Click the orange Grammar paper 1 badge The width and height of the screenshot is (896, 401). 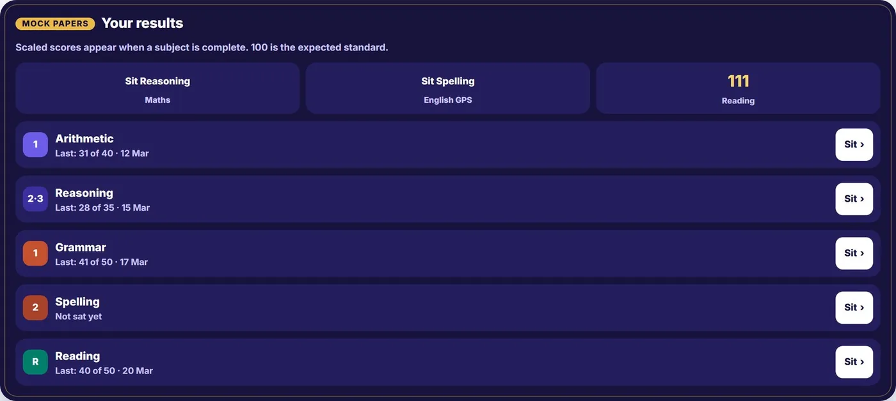35,253
